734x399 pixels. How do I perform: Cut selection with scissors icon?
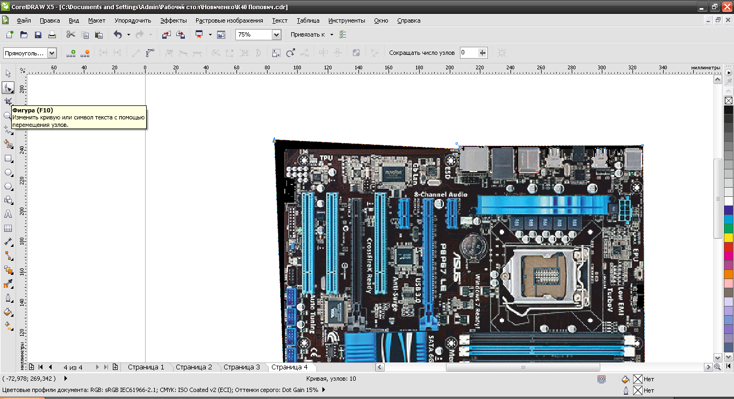click(x=70, y=34)
